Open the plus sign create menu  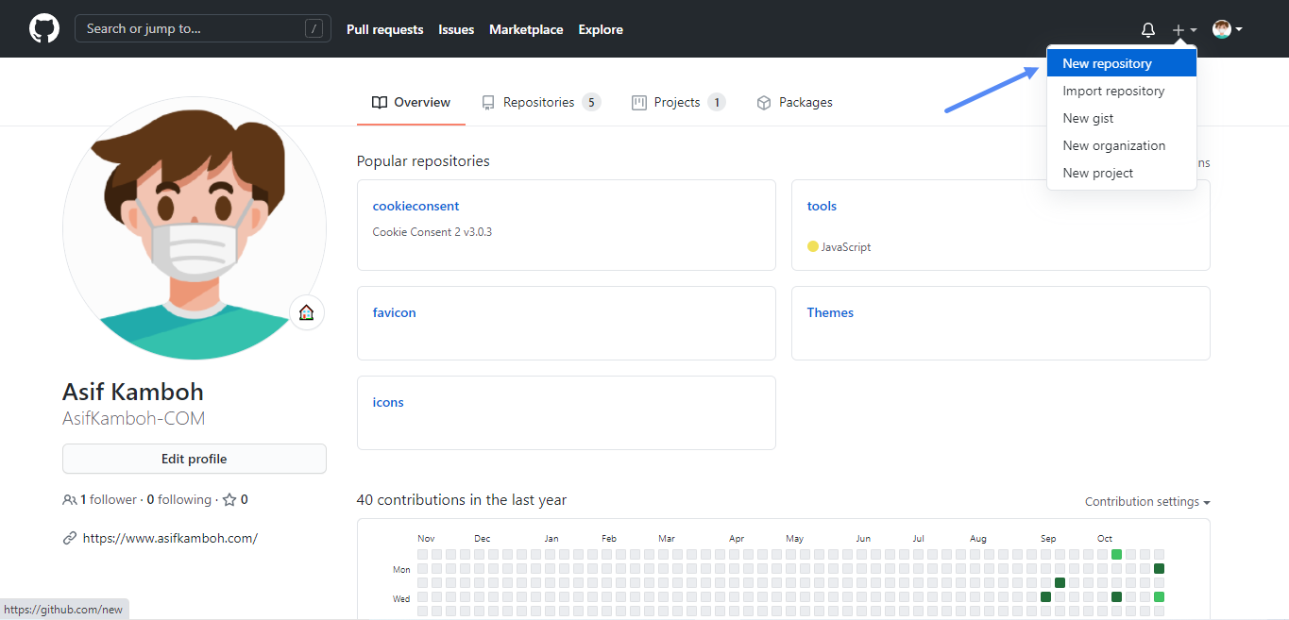tap(1177, 29)
